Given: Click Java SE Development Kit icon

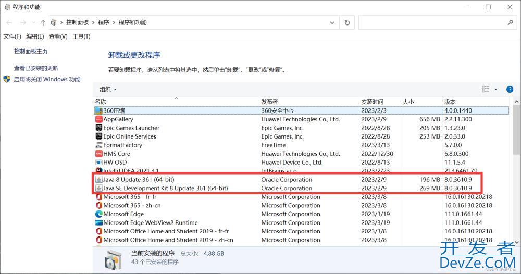Looking at the screenshot, I should (98, 189).
